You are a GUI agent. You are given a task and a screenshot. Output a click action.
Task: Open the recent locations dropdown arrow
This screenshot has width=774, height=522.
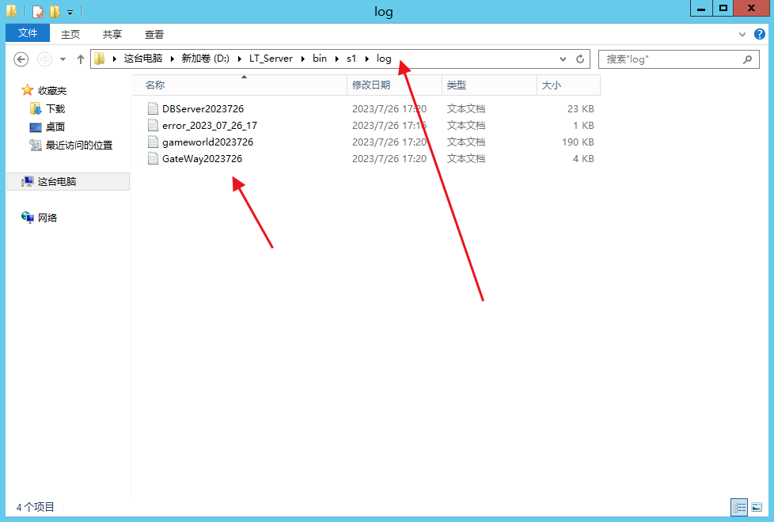61,59
